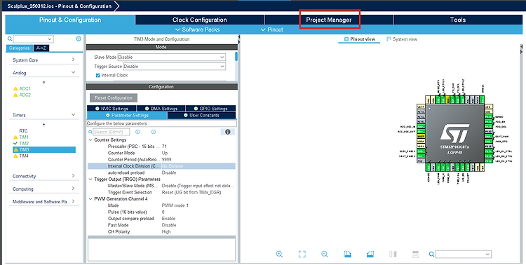
Task: Click the STM32F103C8Tx chip graphic
Action: 454,133
